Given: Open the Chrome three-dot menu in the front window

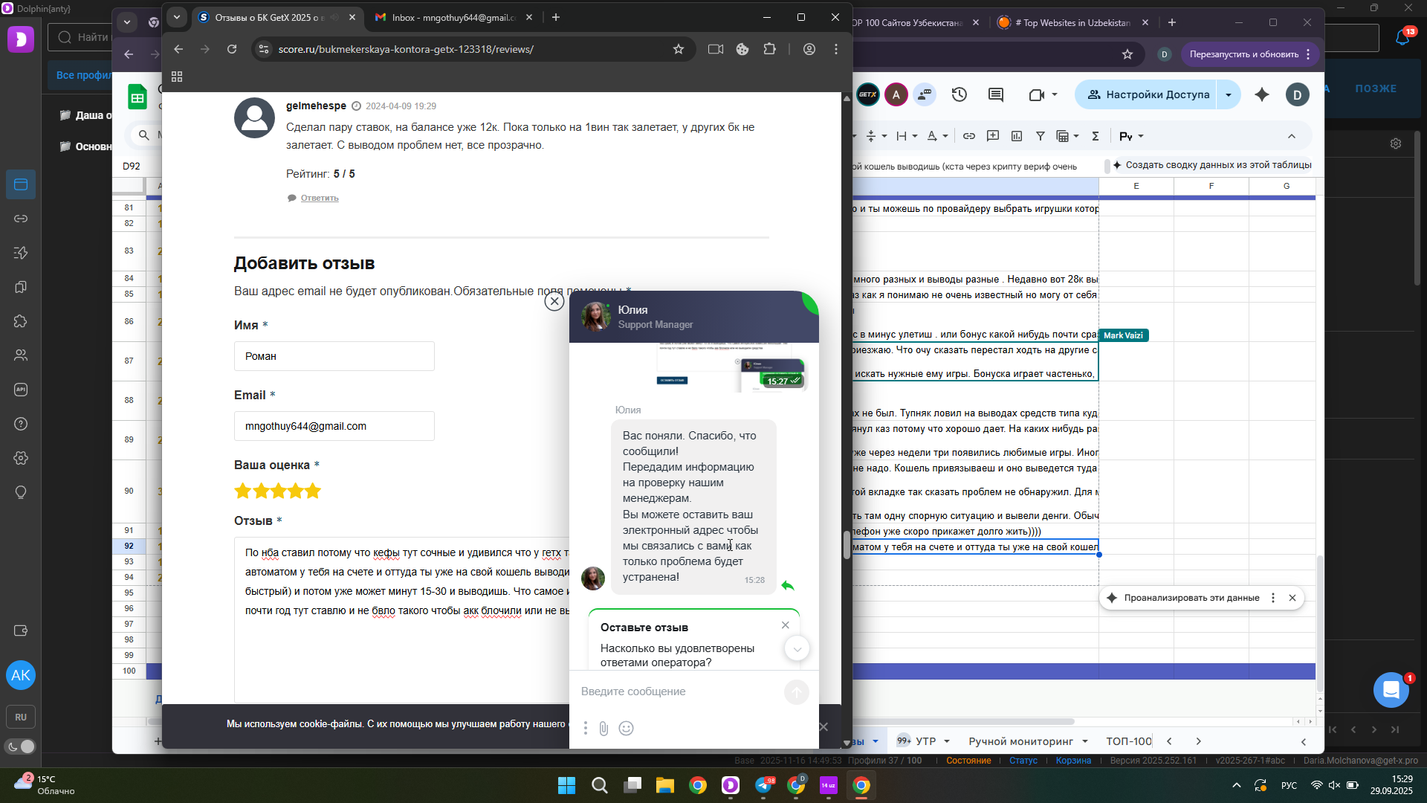Looking at the screenshot, I should (x=836, y=49).
